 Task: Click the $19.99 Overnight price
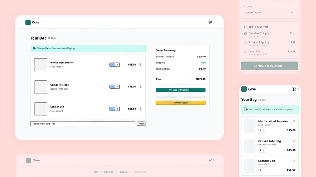292,52
